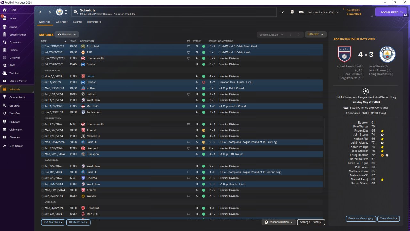Click the Arrange Friendly button
The height and width of the screenshot is (231, 410).
(311, 222)
